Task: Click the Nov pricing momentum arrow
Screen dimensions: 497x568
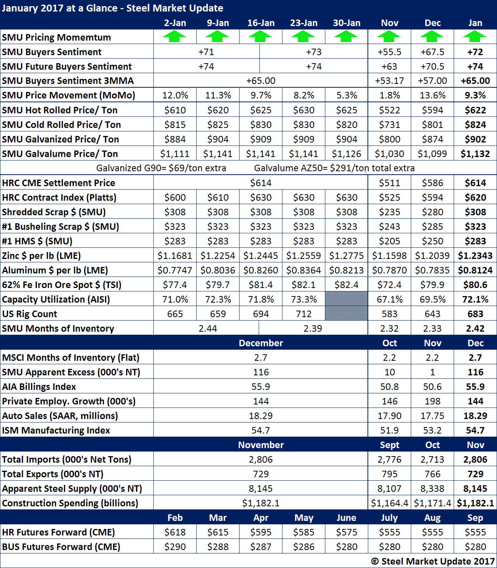Action: (389, 37)
